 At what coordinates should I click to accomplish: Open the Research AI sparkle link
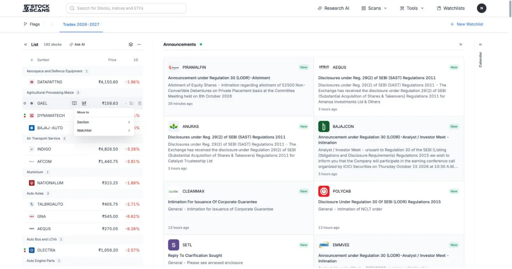(x=333, y=8)
